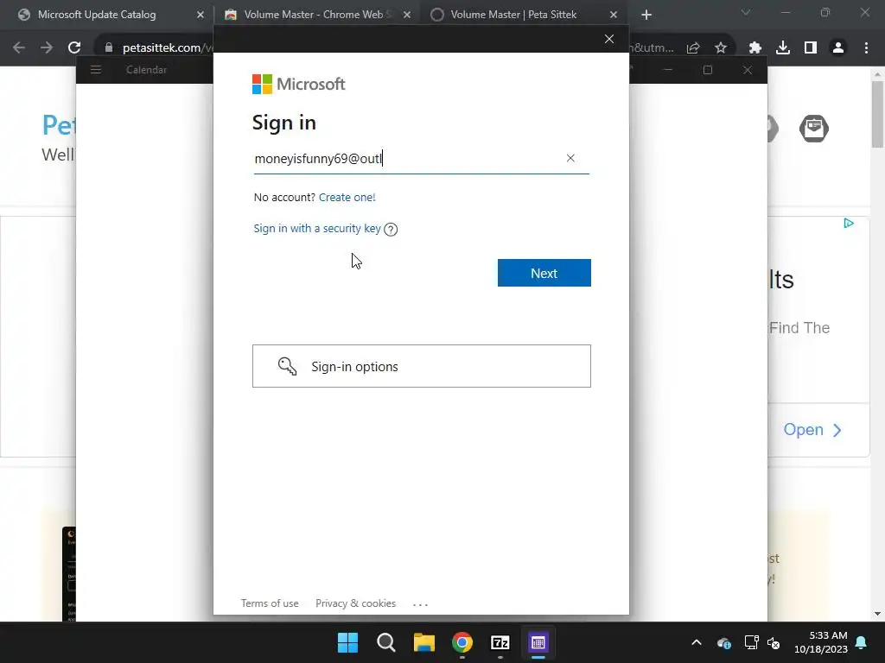Show hidden system tray icons

coord(697,642)
